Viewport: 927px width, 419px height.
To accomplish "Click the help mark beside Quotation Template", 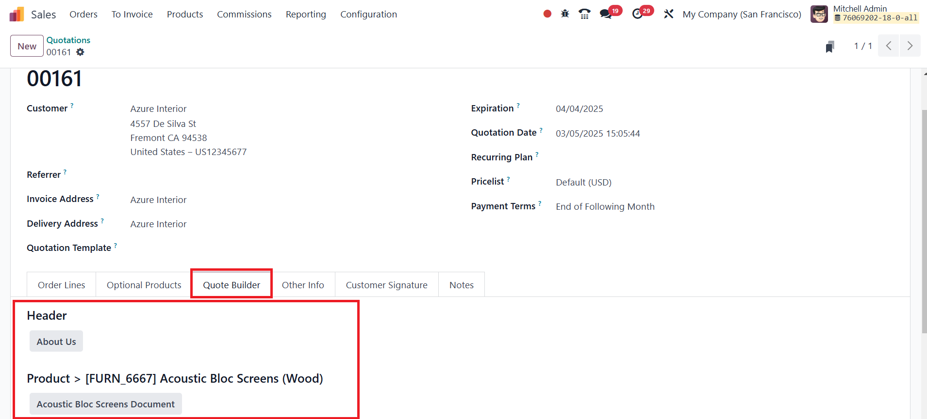I will pos(116,245).
